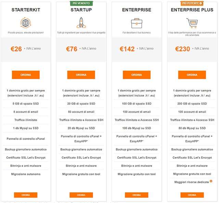
Task: Click the €230 Enterprise Plus price
Action: coord(182,49)
